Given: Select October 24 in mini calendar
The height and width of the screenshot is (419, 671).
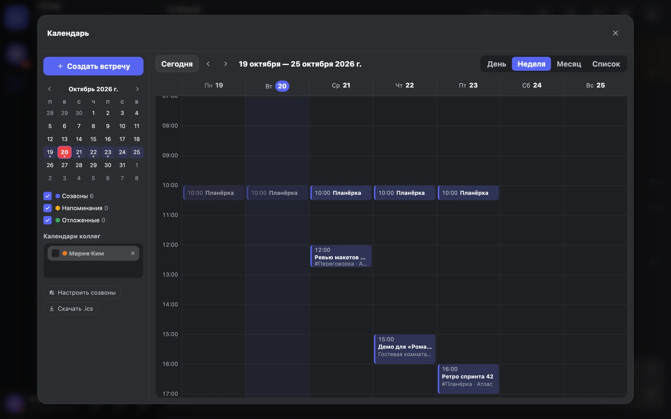Looking at the screenshot, I should tap(122, 152).
